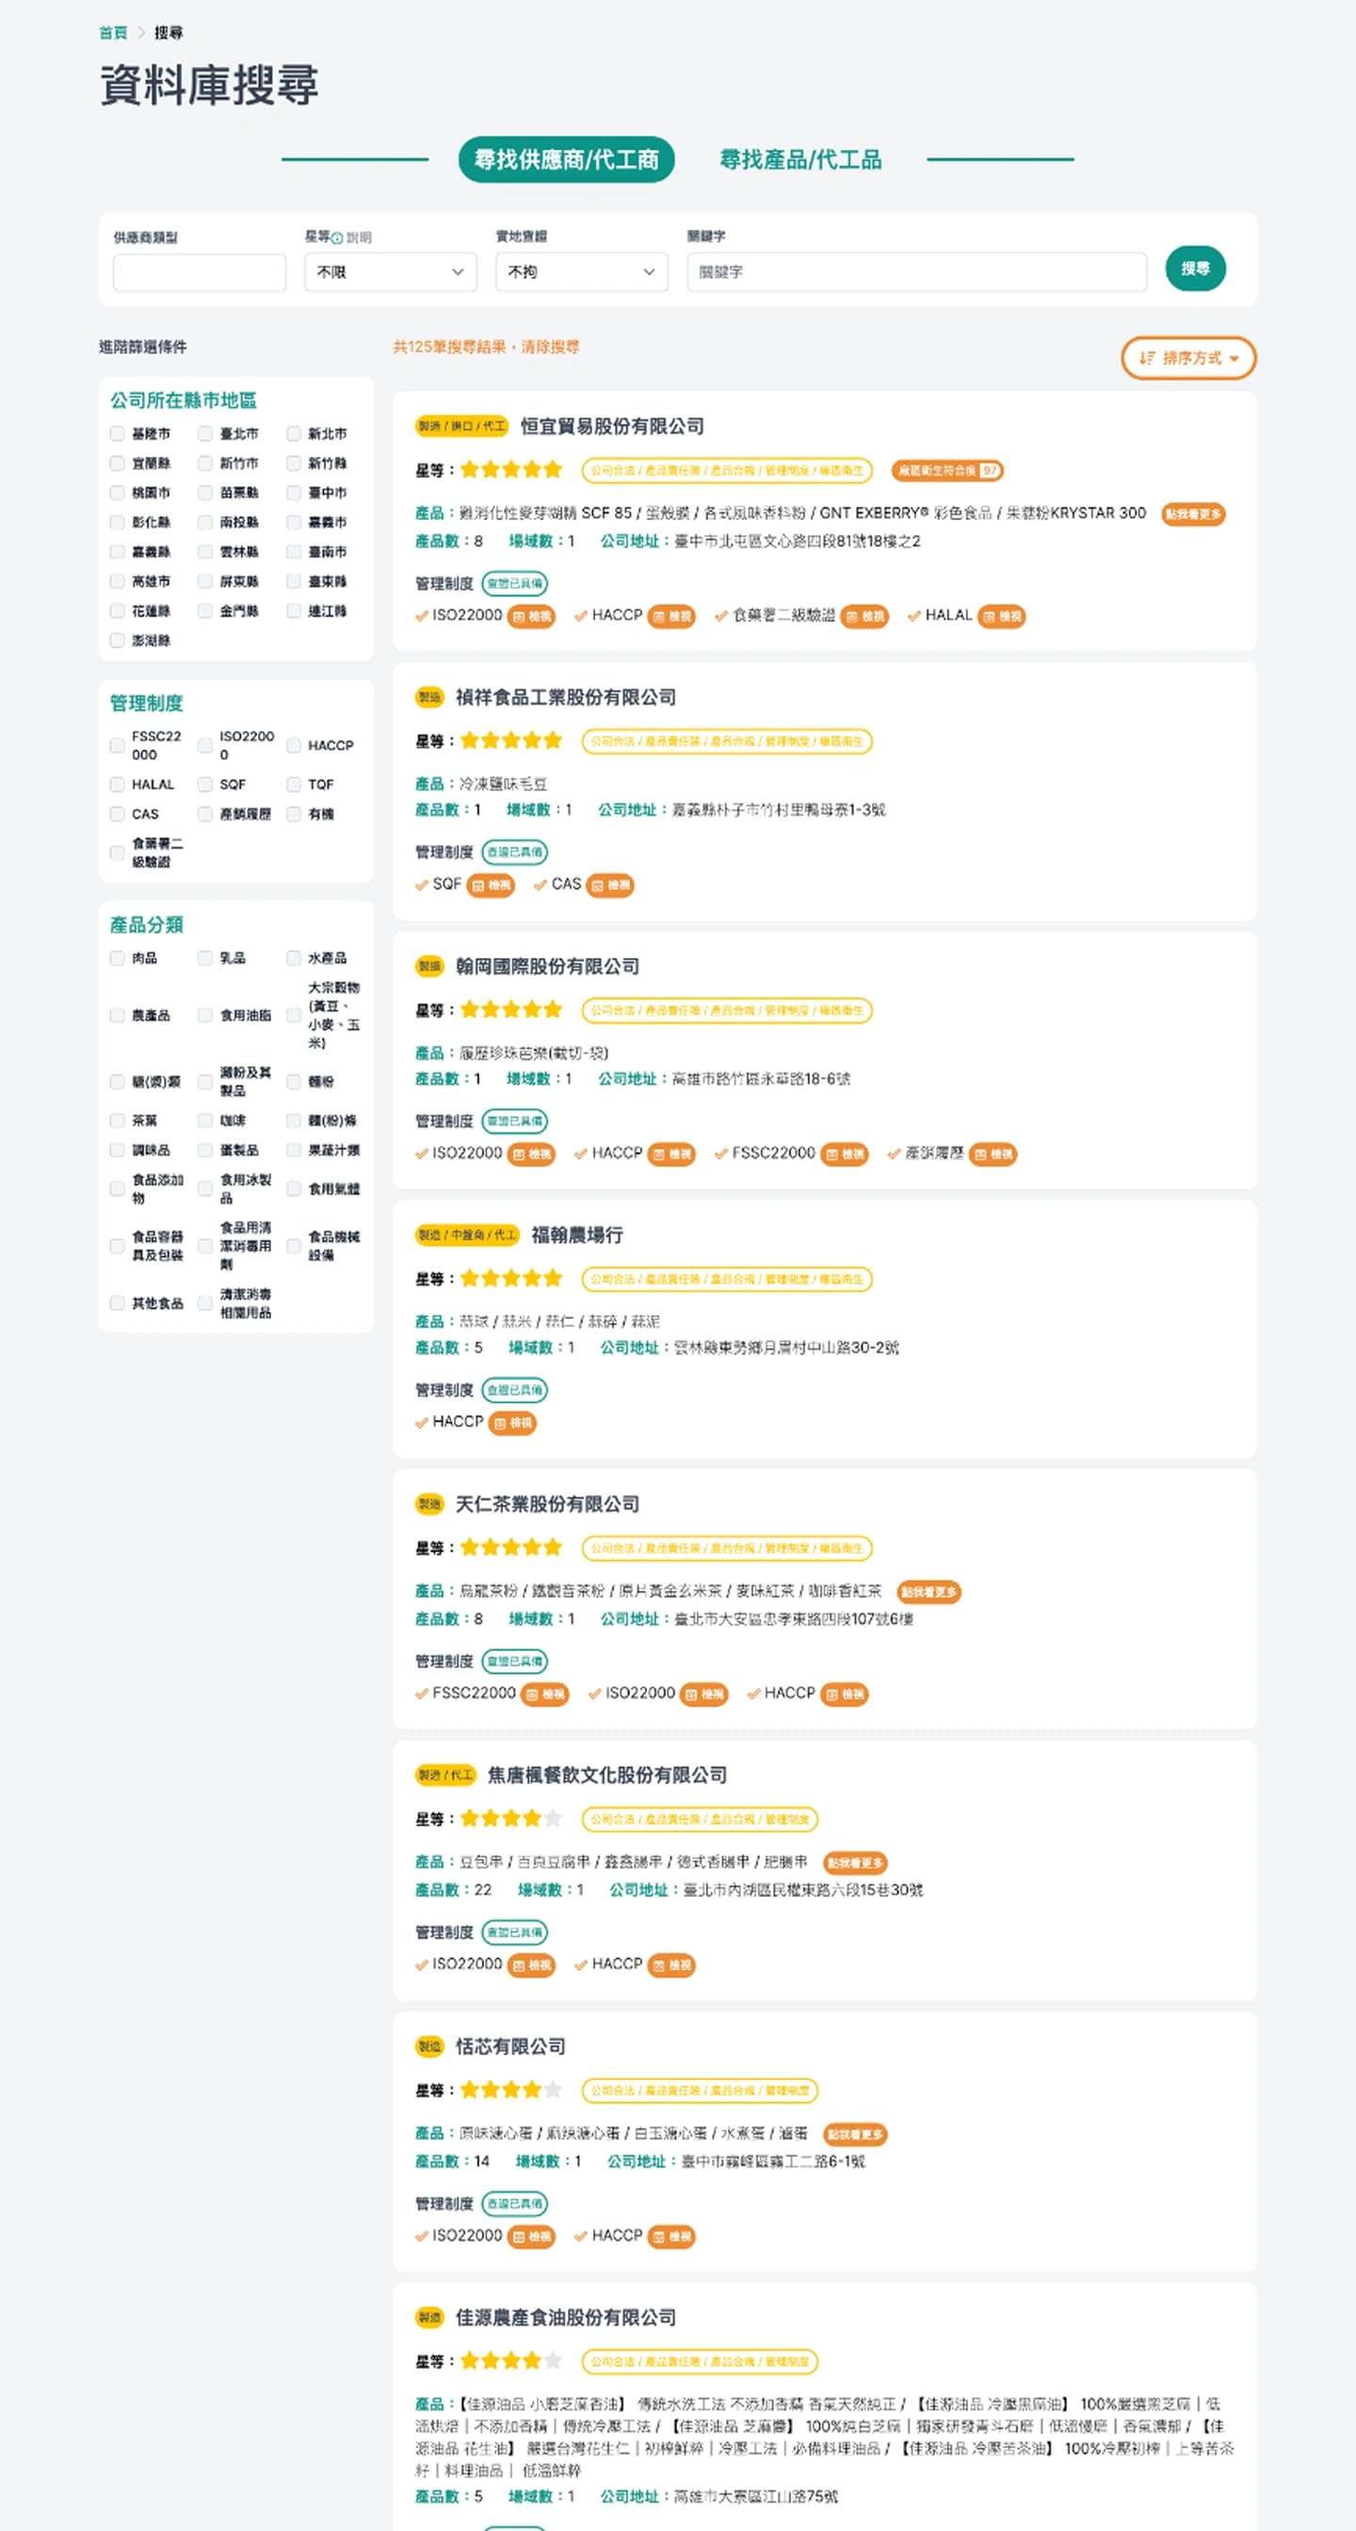1356x2531 pixels.
Task: Open 禎祥食品工業股份有限公司 company page
Action: click(566, 698)
